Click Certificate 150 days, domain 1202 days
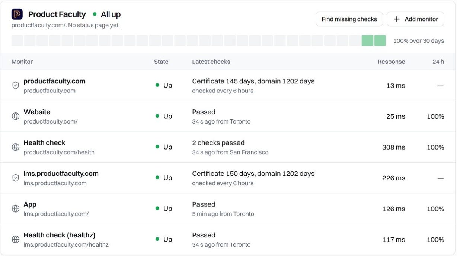Image resolution: width=457 pixels, height=256 pixels. [253, 174]
